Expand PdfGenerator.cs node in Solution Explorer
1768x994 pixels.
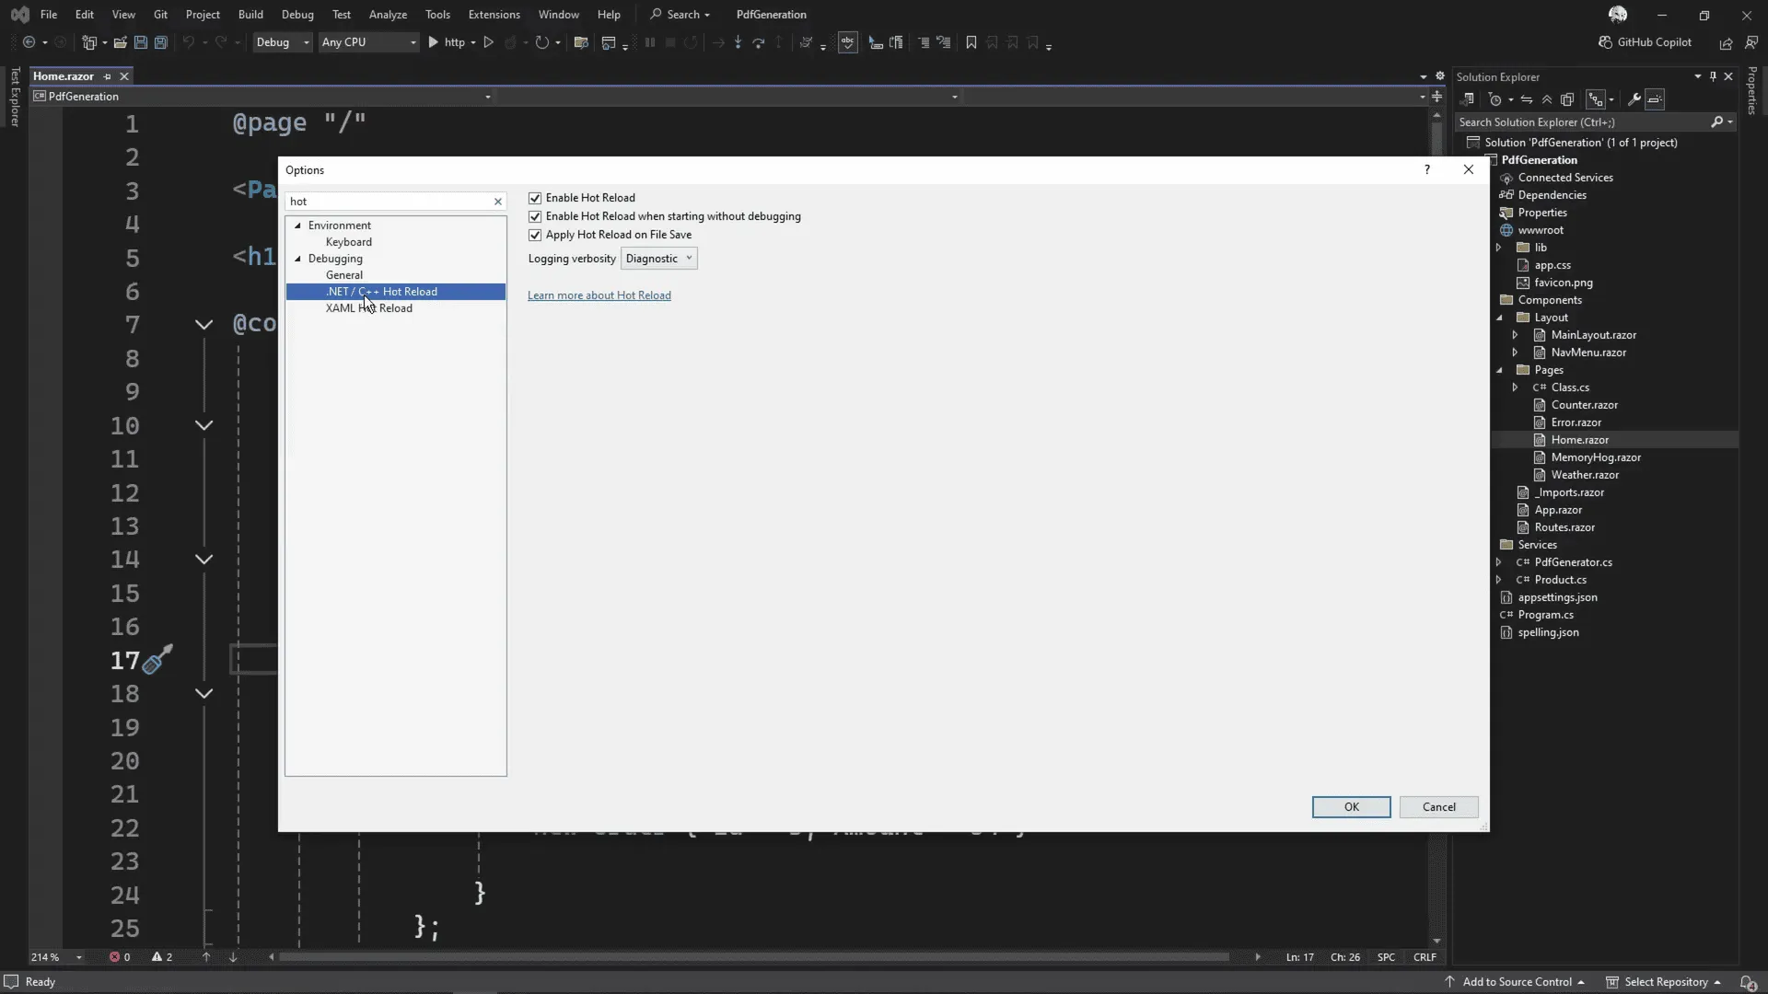click(1499, 562)
